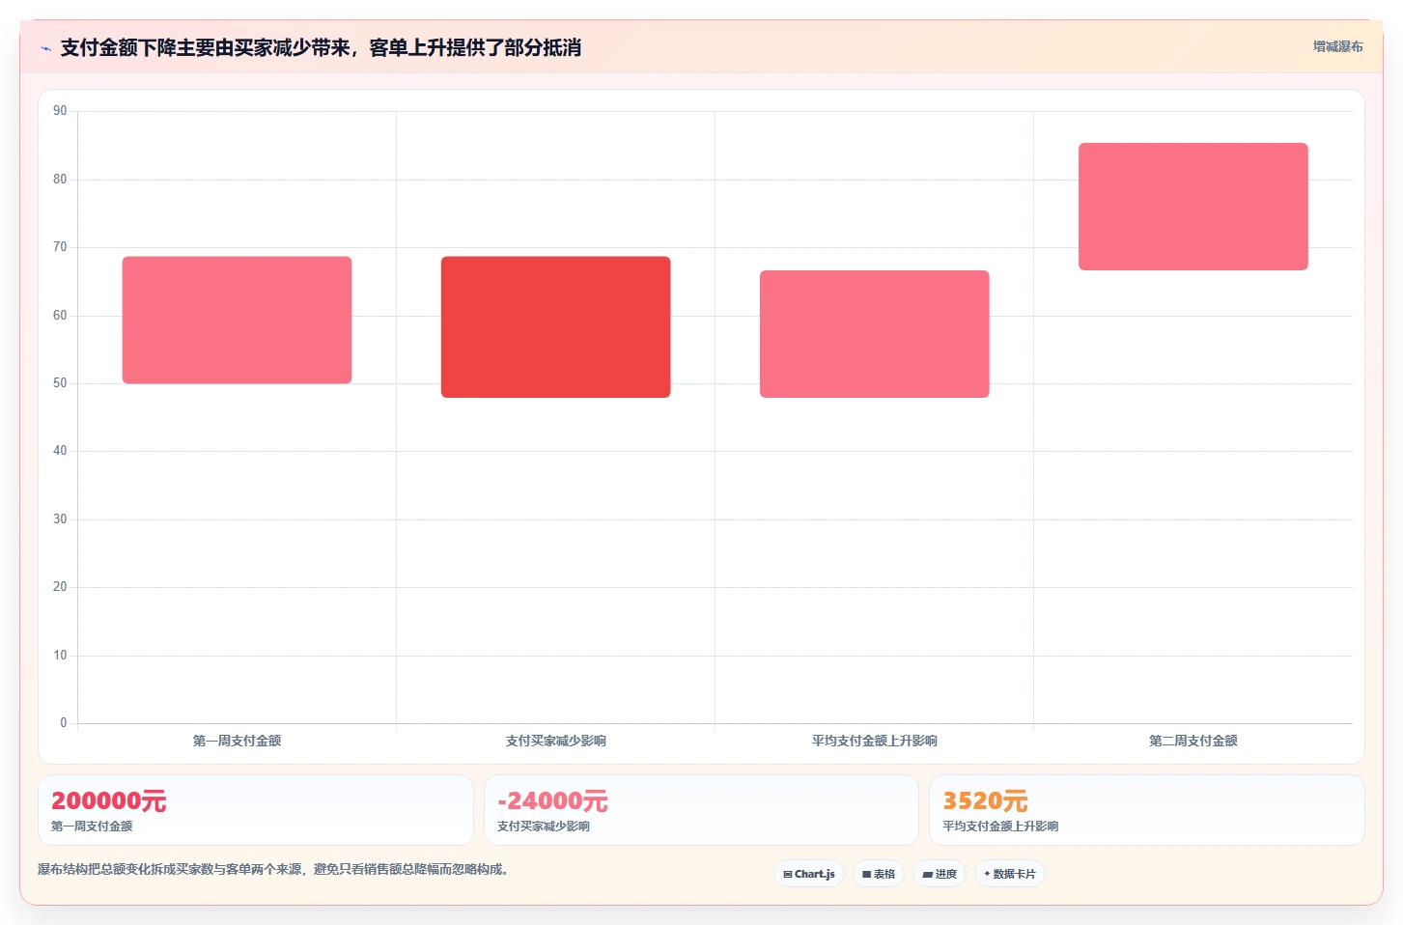
Task: Click the y-axis label 0
Action: (x=64, y=723)
